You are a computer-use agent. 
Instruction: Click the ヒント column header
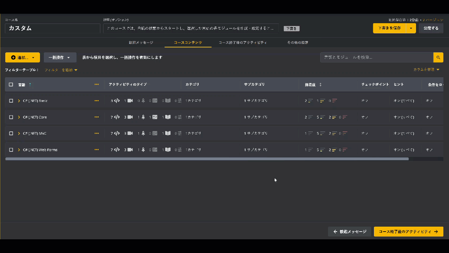tap(399, 84)
